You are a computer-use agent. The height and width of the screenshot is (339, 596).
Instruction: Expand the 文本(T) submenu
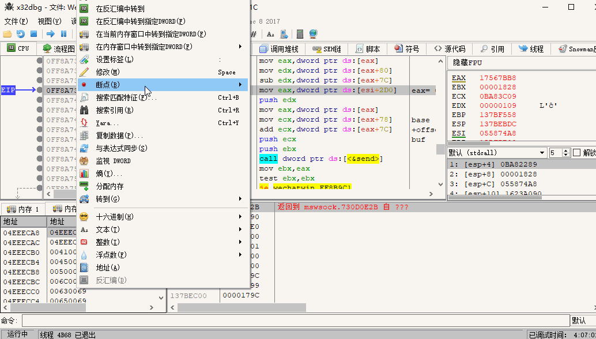click(x=163, y=229)
